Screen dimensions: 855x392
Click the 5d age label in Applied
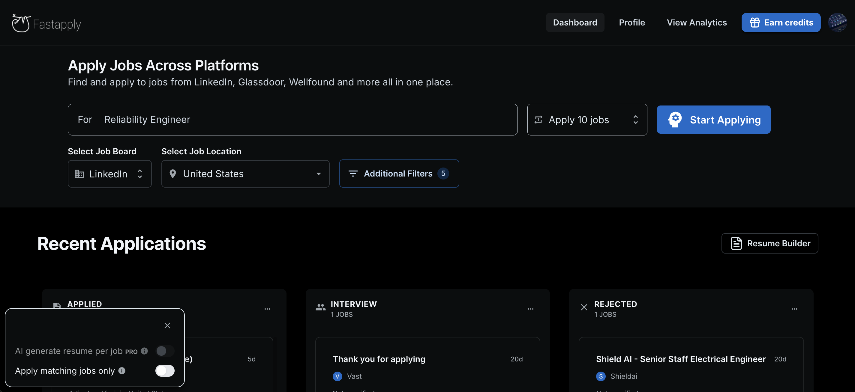[252, 359]
